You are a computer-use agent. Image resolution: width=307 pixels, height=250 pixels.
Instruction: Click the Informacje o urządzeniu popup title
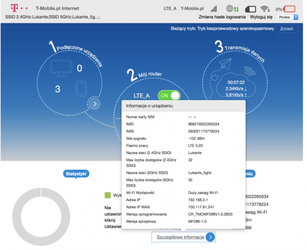click(150, 106)
